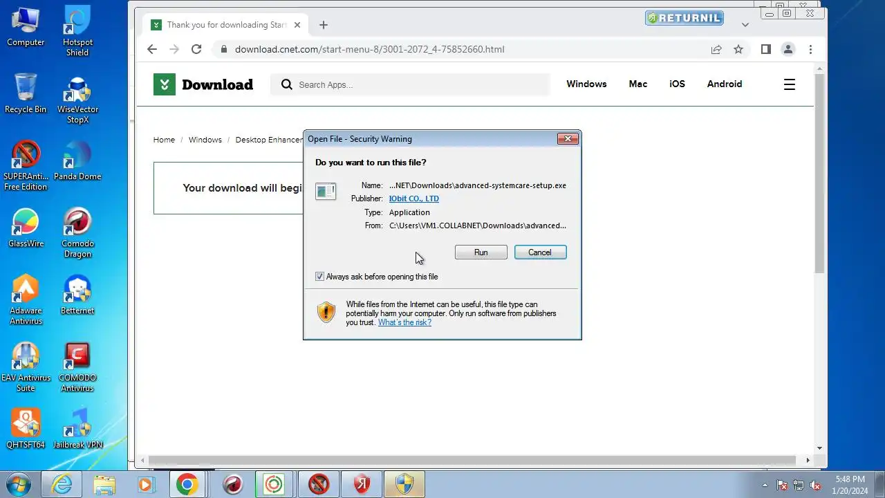Open Yandex browser taskbar icon
The image size is (885, 498).
coord(361,484)
